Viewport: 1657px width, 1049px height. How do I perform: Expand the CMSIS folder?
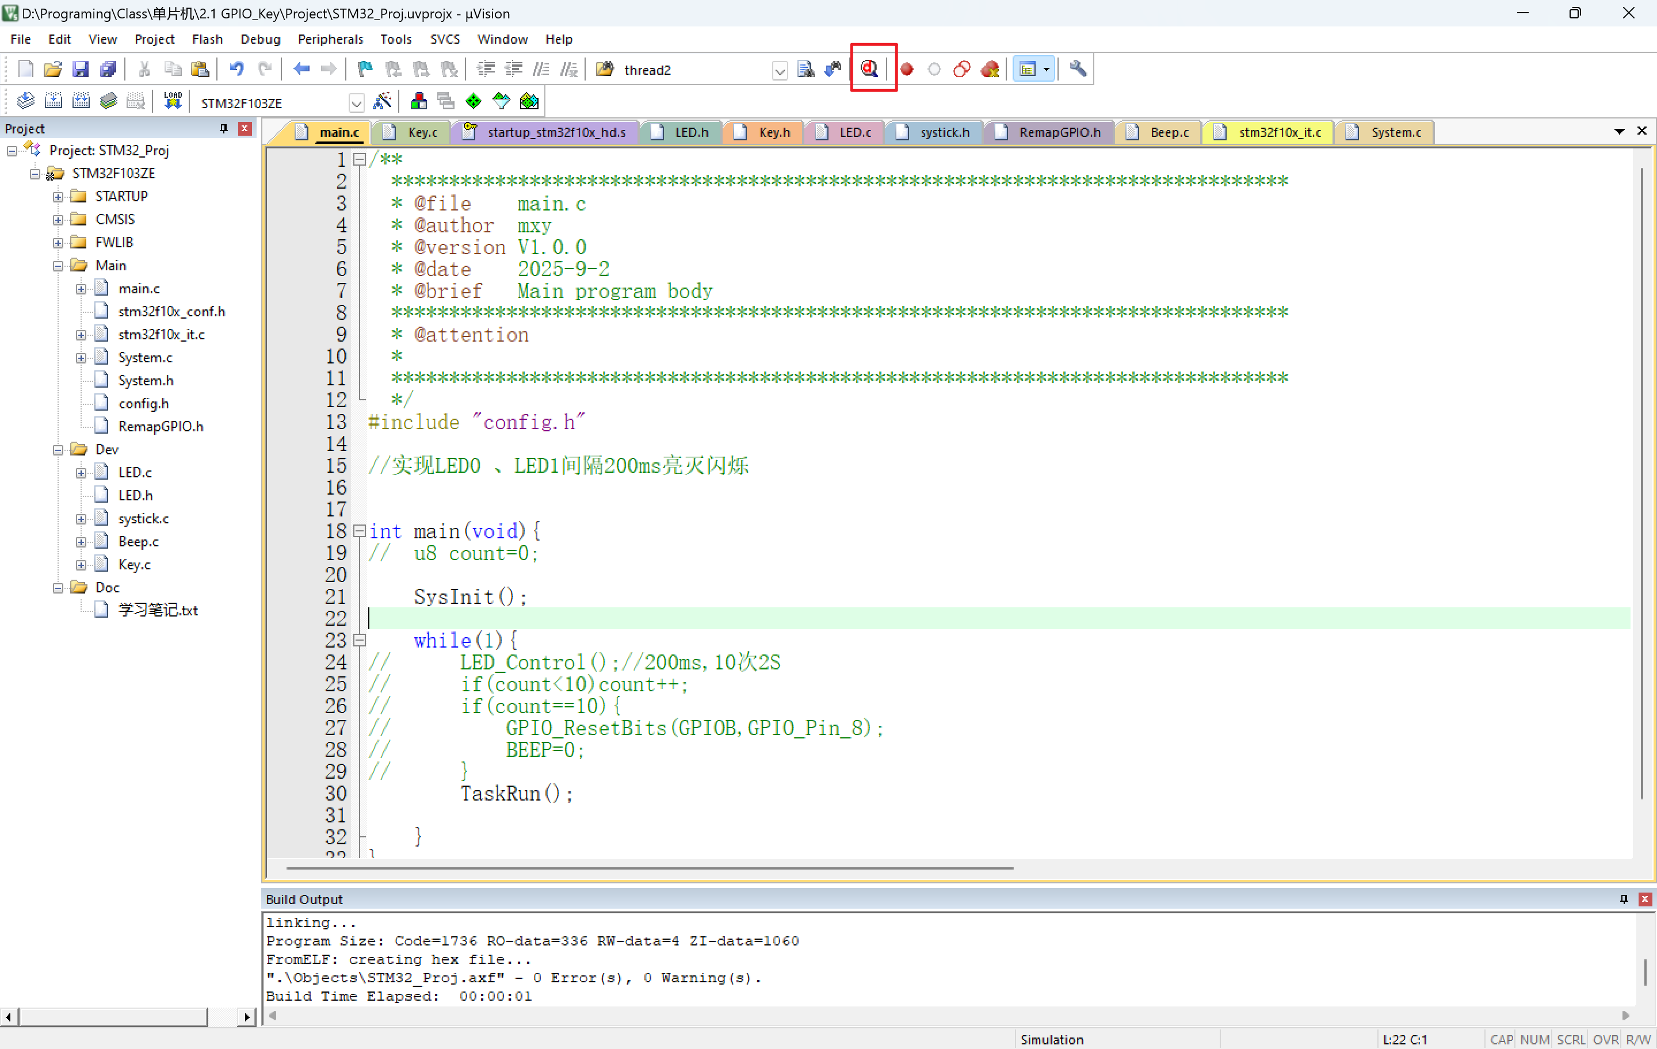tap(58, 220)
